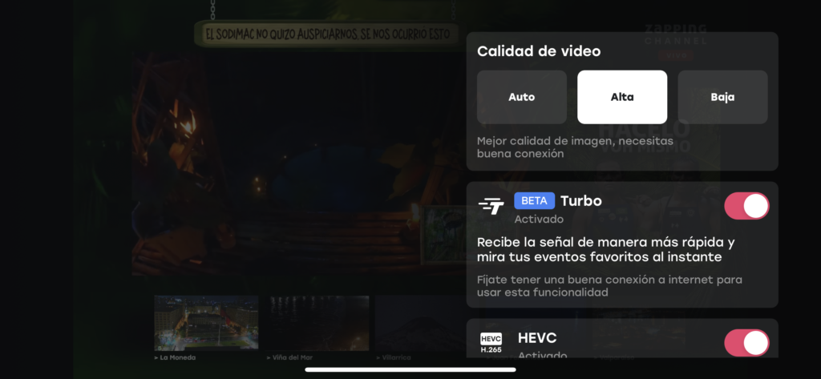This screenshot has width=821, height=379.
Task: Open the La Moneda camera thumbnail
Action: coord(206,323)
